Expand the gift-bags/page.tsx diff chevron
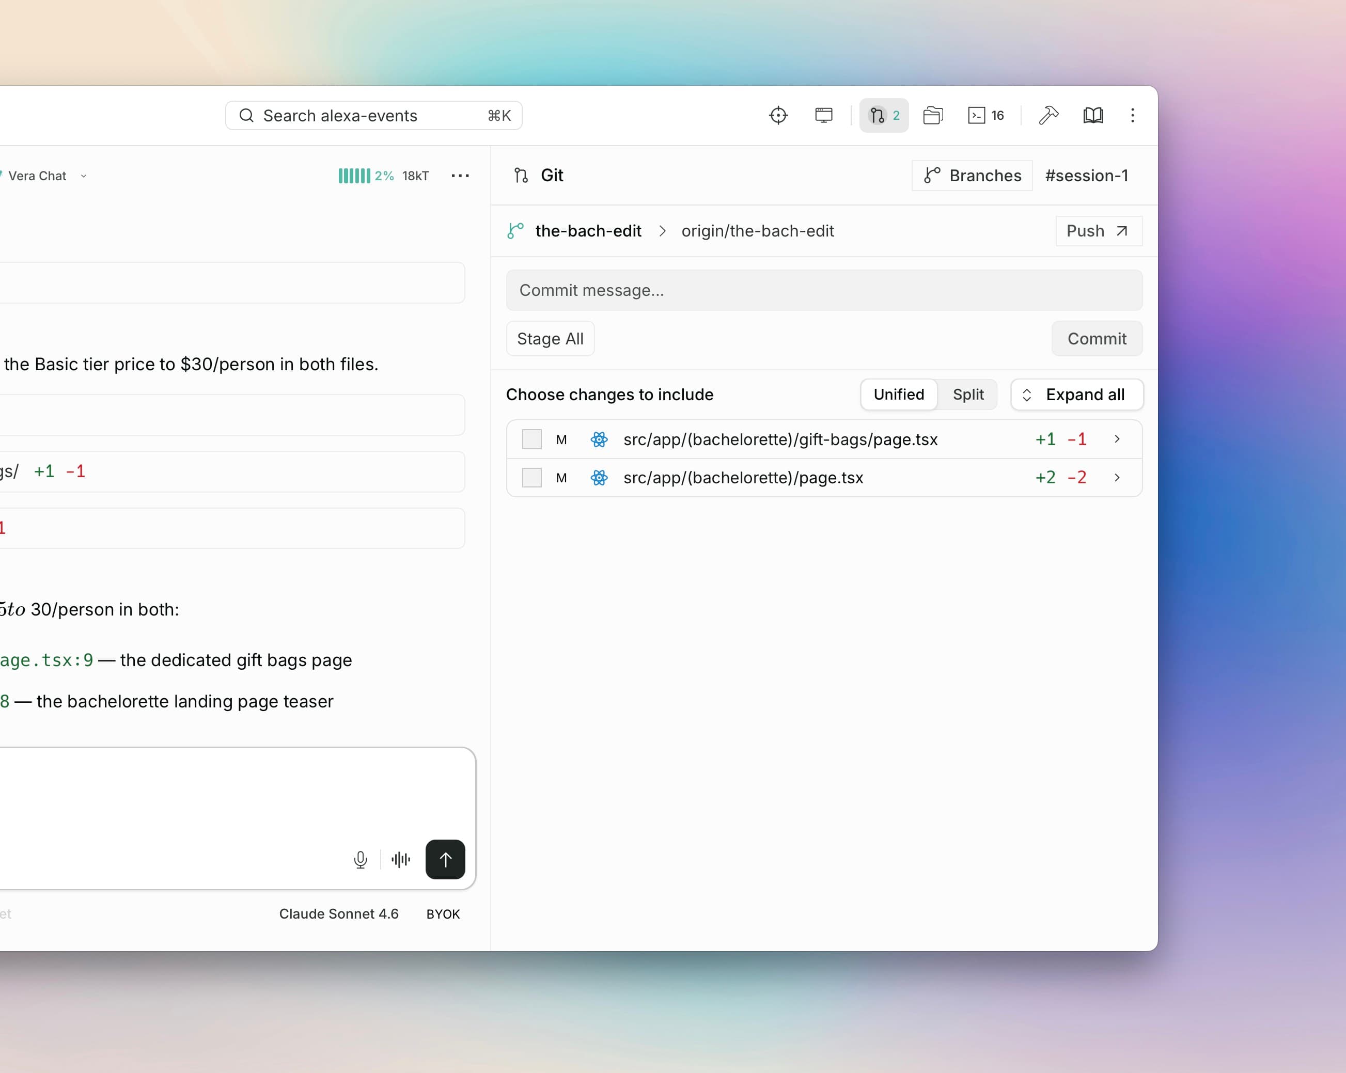This screenshot has width=1346, height=1073. pos(1117,439)
